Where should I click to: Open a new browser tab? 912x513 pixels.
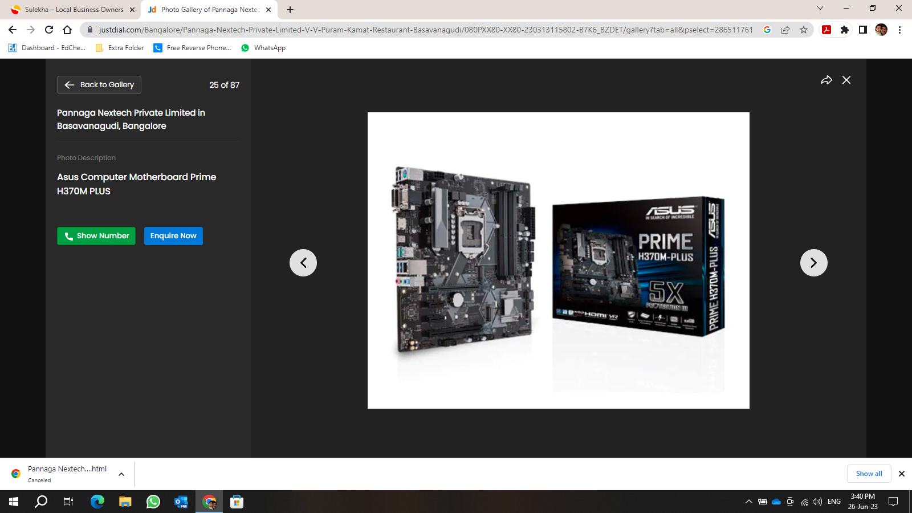290,10
